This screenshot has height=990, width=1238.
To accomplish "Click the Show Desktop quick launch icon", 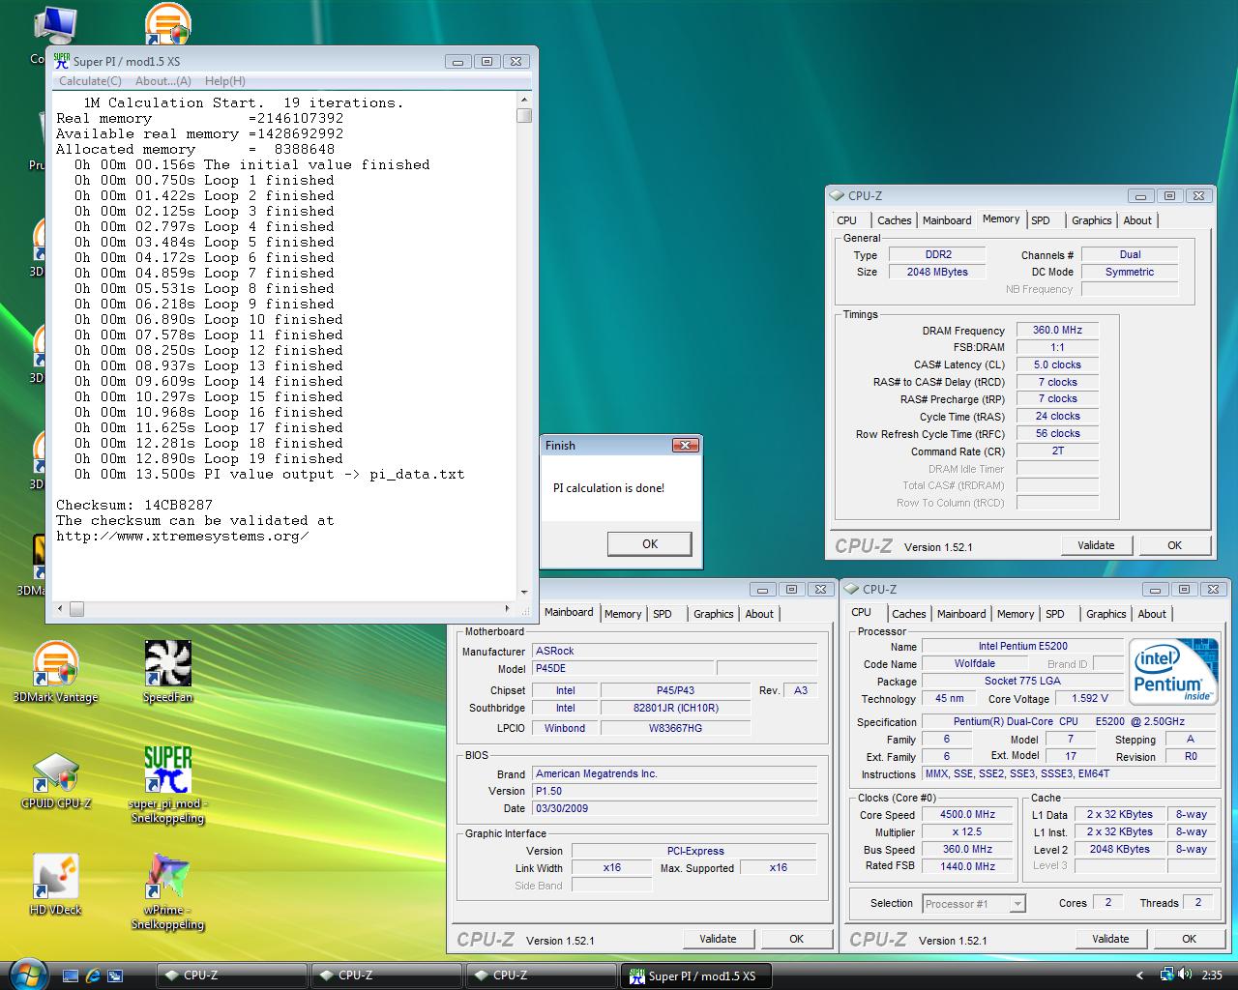I will tap(70, 975).
